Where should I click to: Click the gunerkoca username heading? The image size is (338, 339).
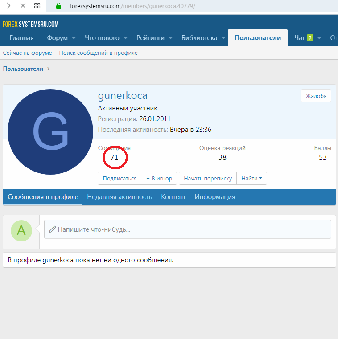coord(123,95)
